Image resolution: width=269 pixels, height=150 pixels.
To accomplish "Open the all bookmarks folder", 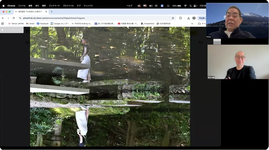I will 201,23.
